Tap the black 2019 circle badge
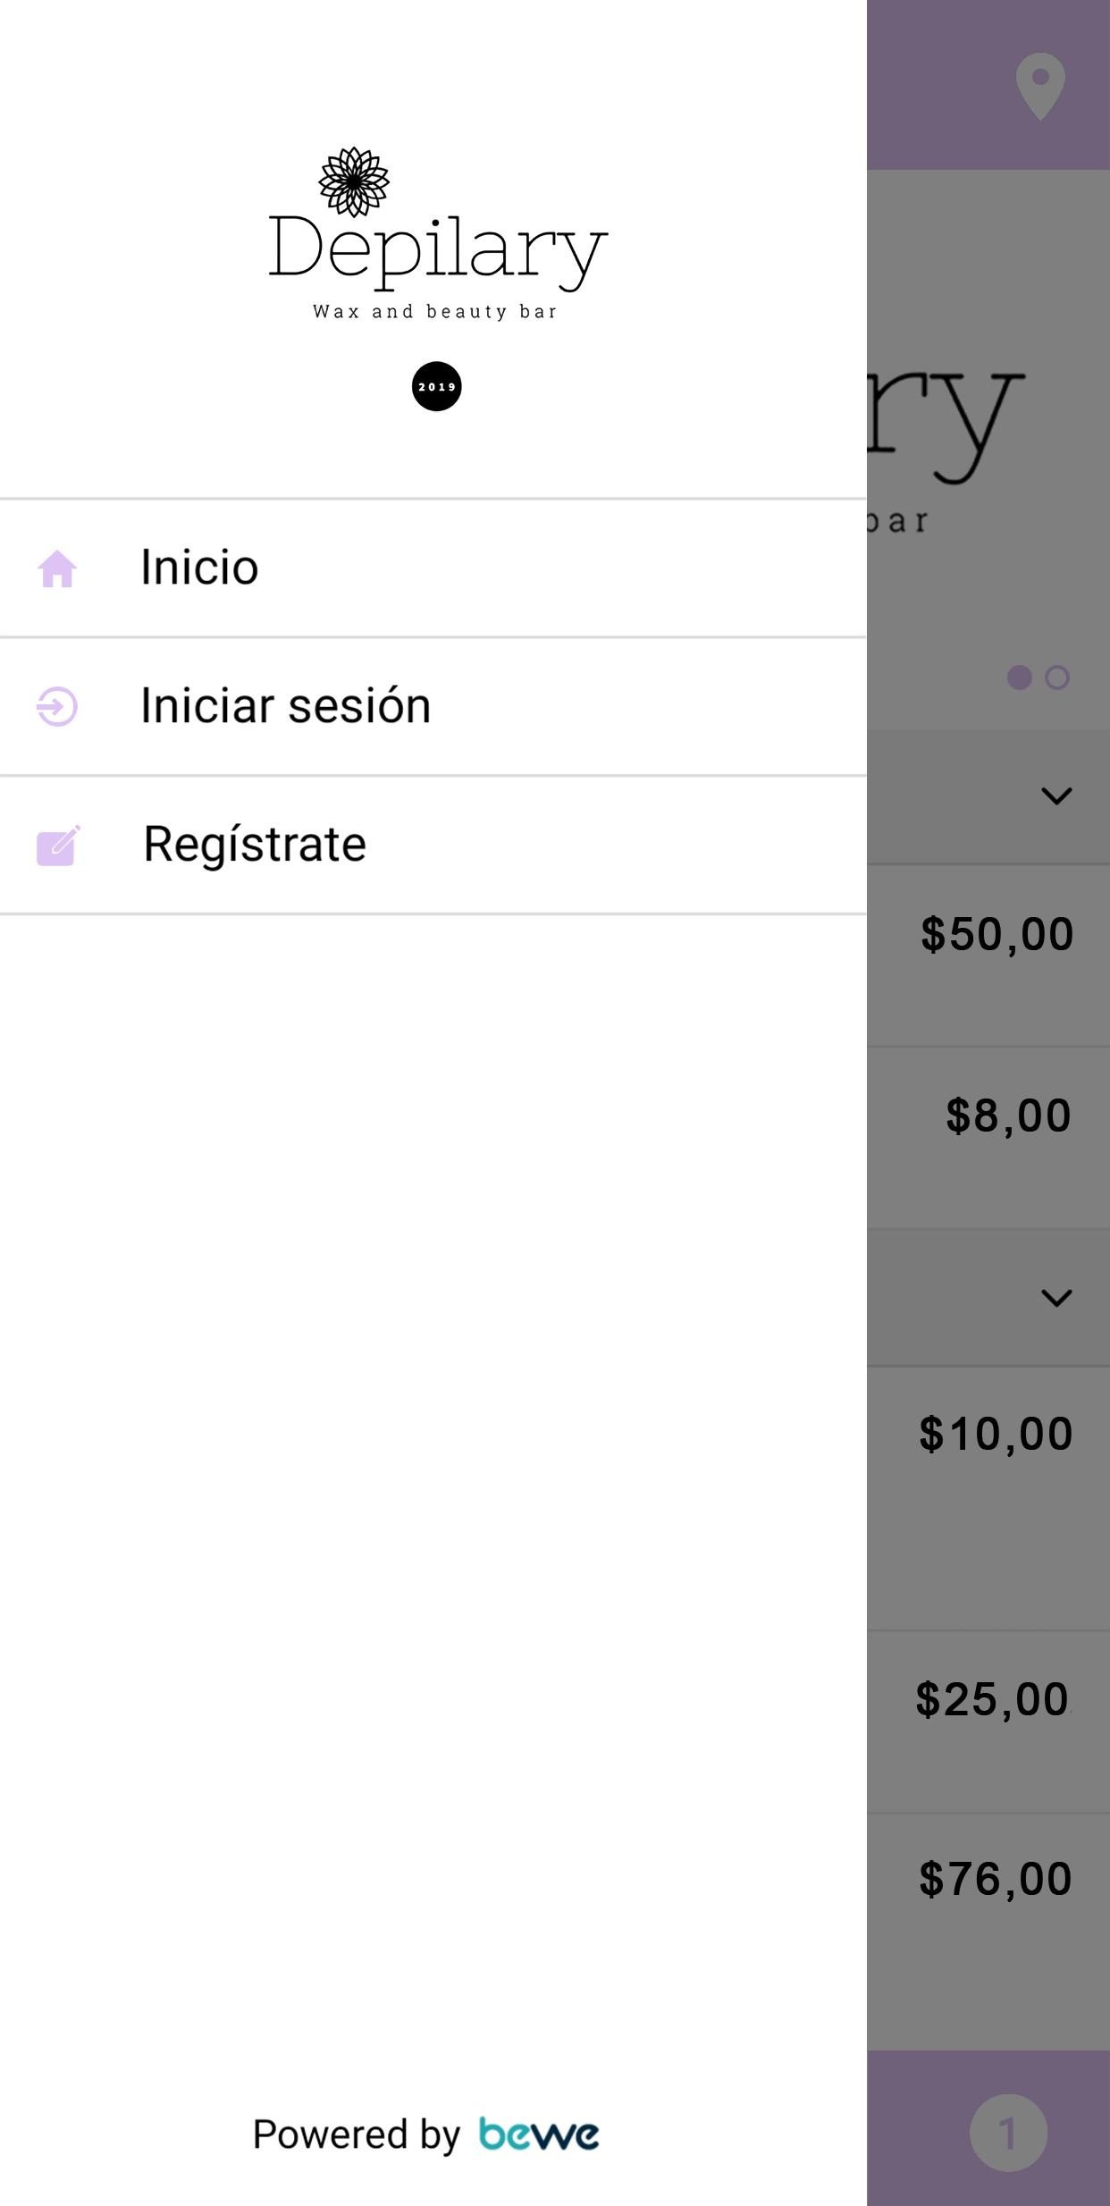Viewport: 1110px width, 2206px height. (436, 386)
